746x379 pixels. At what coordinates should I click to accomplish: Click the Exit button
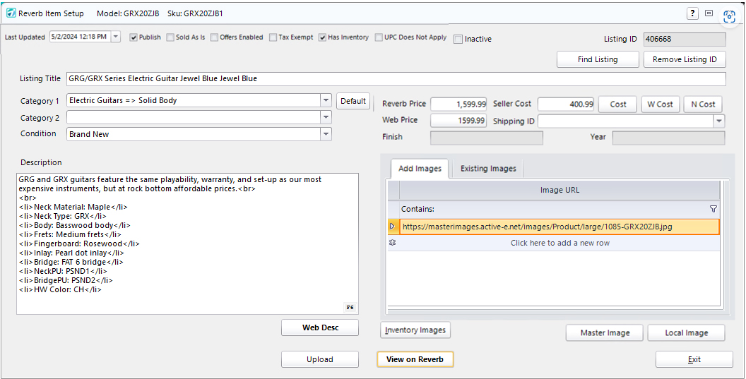[x=694, y=359]
